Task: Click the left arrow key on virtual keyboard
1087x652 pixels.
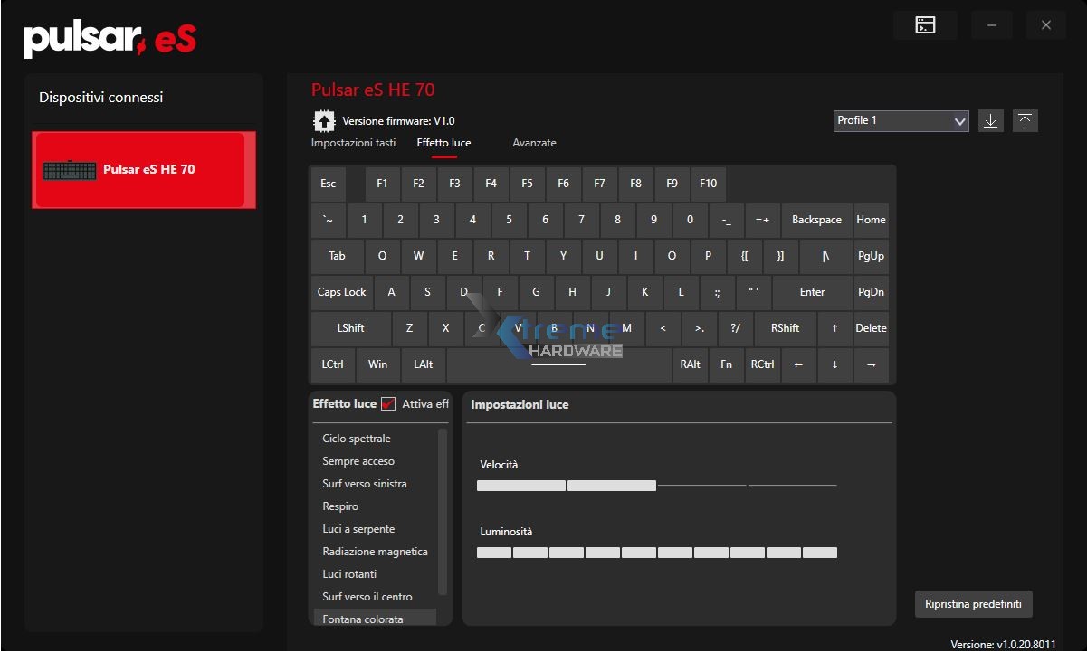Action: click(x=798, y=364)
